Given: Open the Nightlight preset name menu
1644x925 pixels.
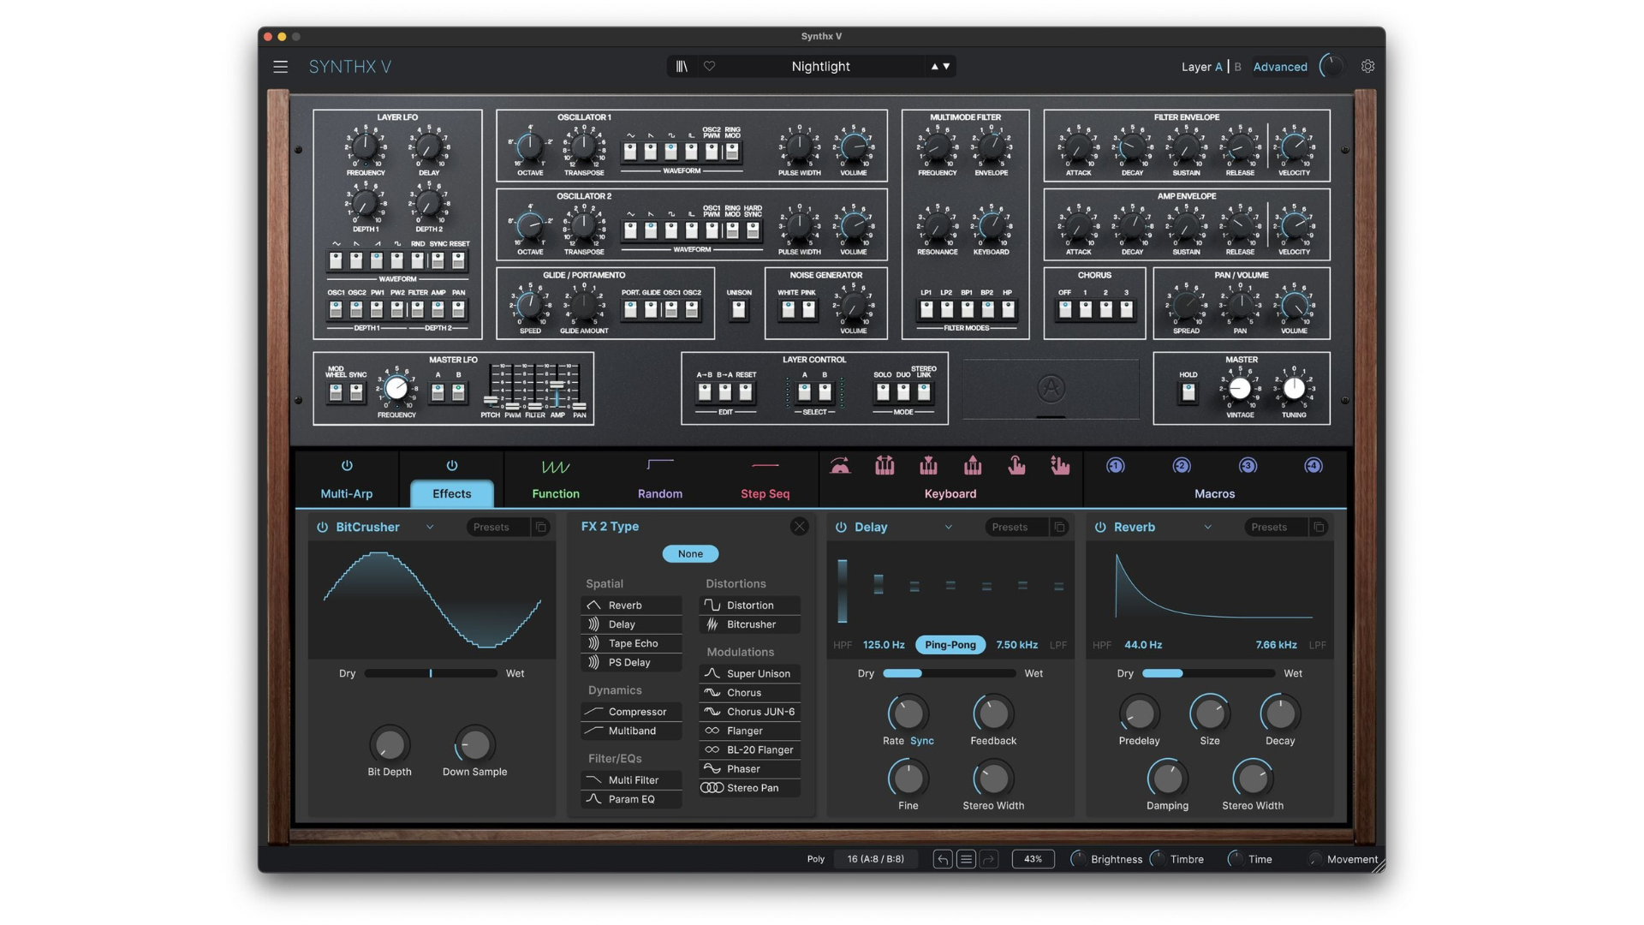Looking at the screenshot, I should click(820, 66).
